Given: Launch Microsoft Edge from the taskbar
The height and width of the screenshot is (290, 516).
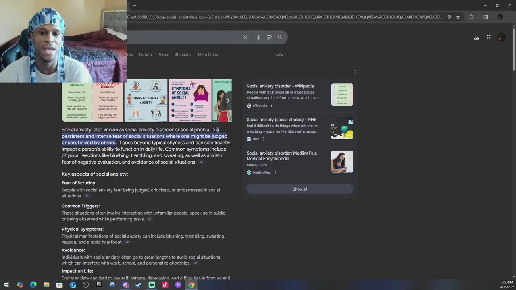Looking at the screenshot, I should [33, 285].
